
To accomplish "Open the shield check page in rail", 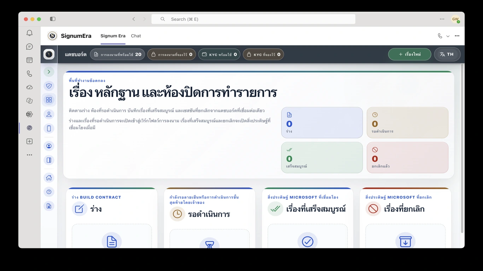I will (x=49, y=86).
